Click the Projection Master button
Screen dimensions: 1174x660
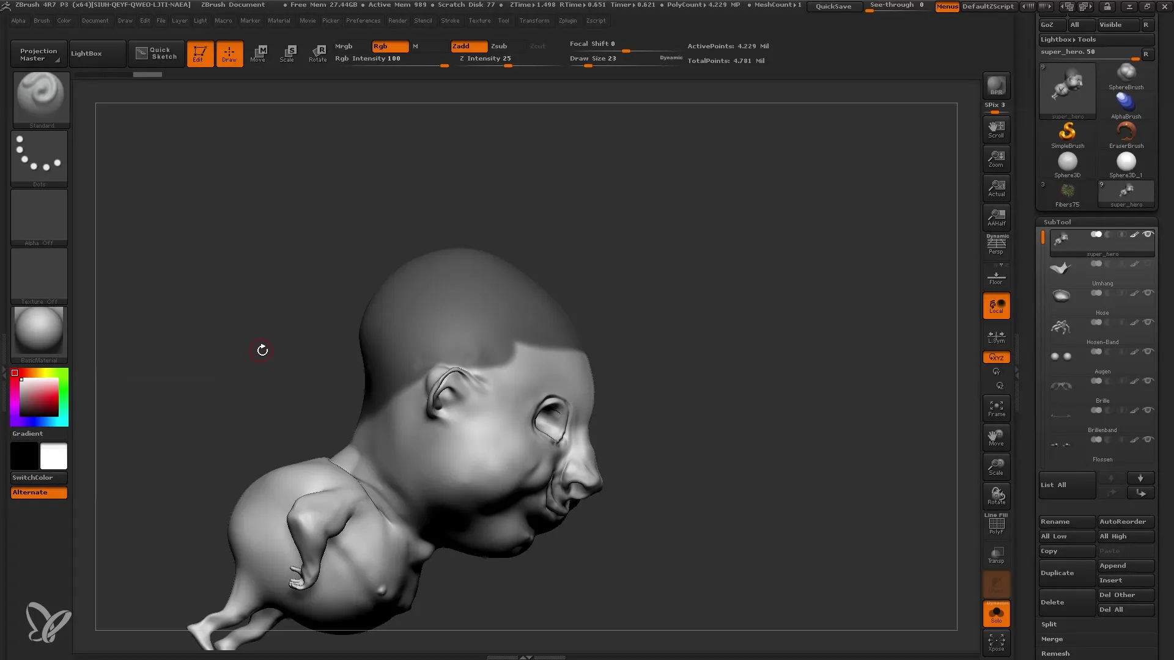[39, 54]
